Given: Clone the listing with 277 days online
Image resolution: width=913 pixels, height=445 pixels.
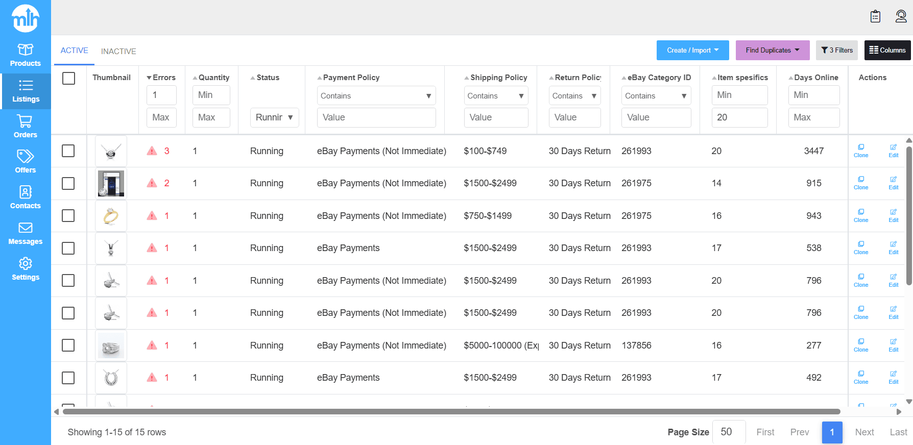Looking at the screenshot, I should [861, 345].
